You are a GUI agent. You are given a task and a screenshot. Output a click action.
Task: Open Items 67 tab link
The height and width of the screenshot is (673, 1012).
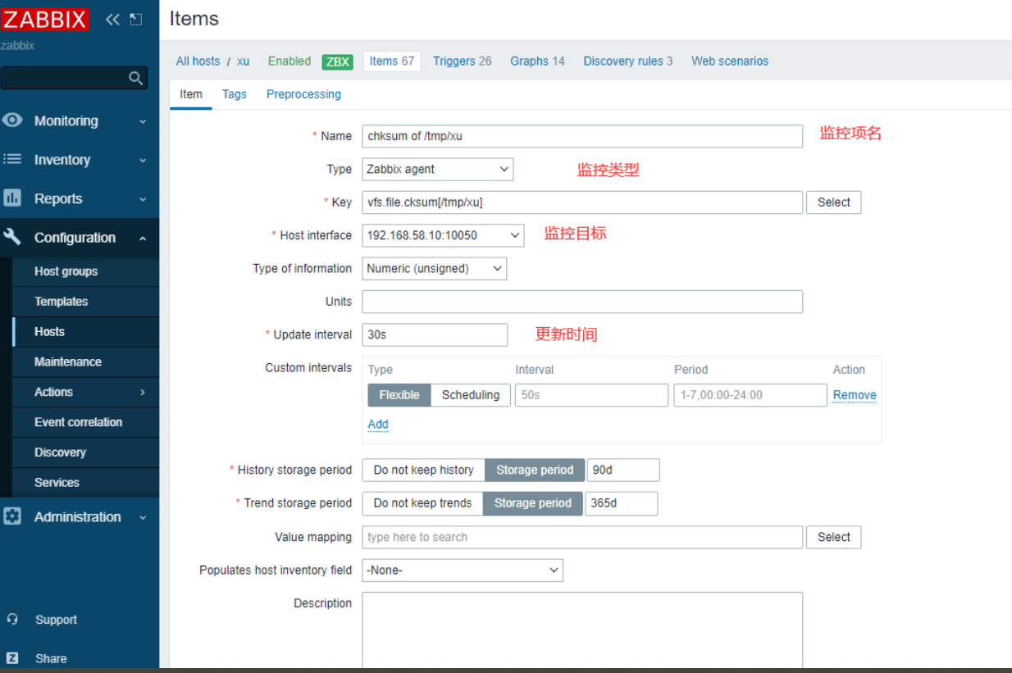[392, 61]
